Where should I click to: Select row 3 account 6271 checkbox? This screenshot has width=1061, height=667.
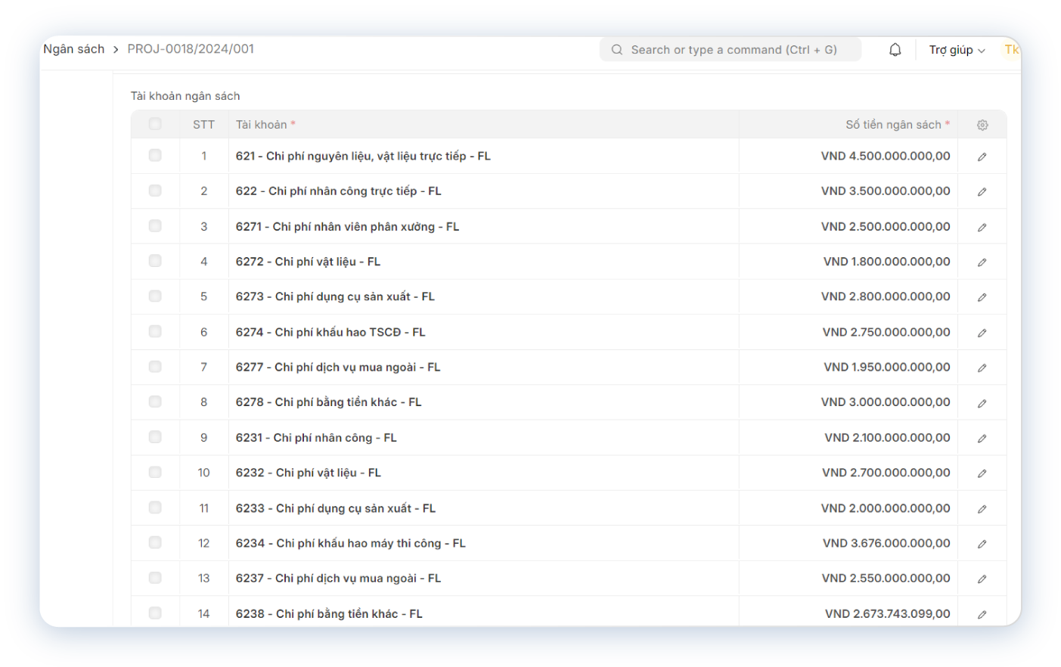point(155,225)
